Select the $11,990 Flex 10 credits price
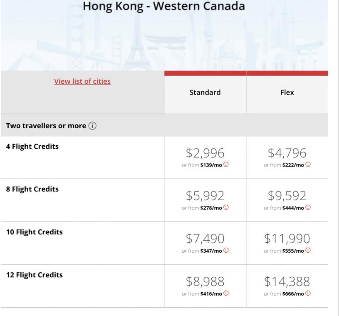This screenshot has width=339, height=316. coord(287,239)
